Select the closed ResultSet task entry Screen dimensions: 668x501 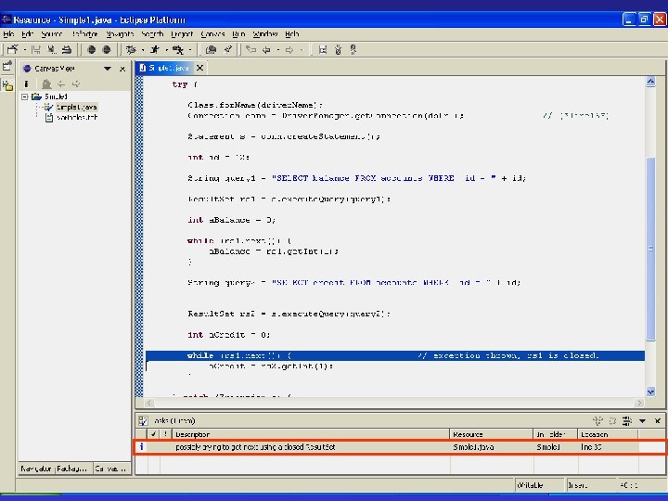point(255,446)
